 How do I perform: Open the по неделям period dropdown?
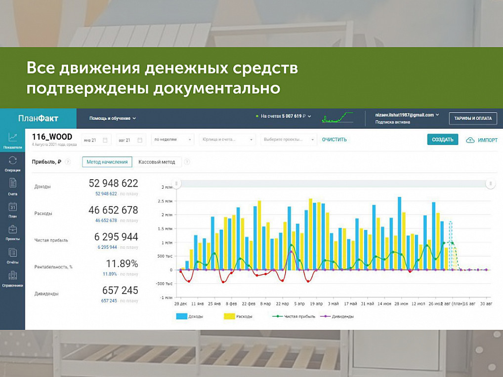[x=172, y=140]
